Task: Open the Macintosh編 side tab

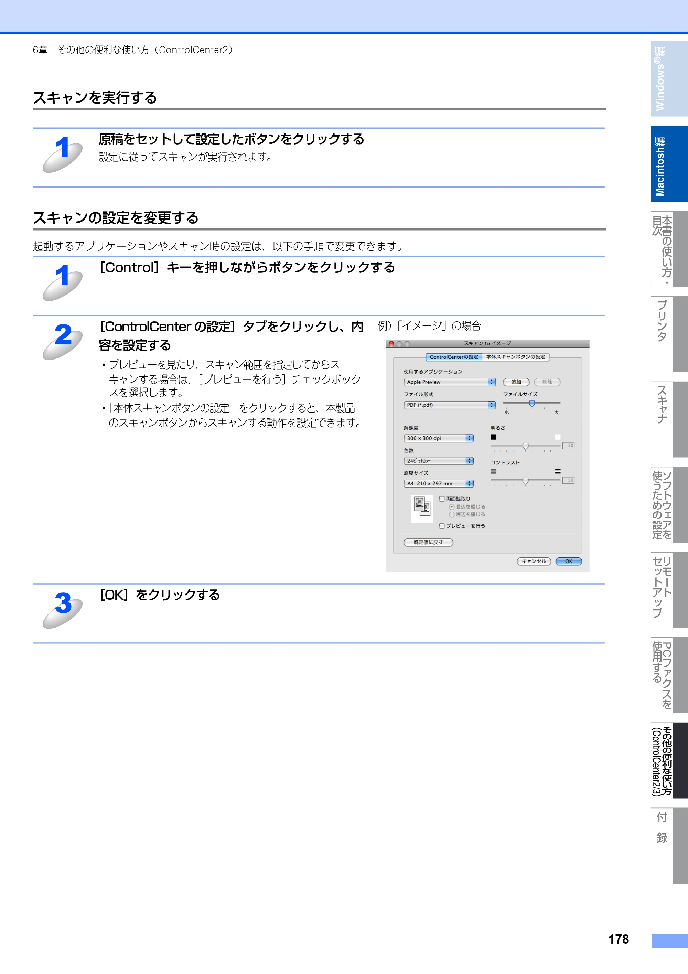Action: [x=669, y=164]
